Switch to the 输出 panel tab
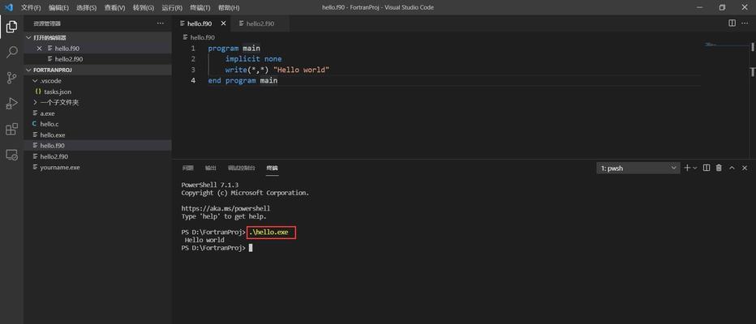 click(211, 168)
